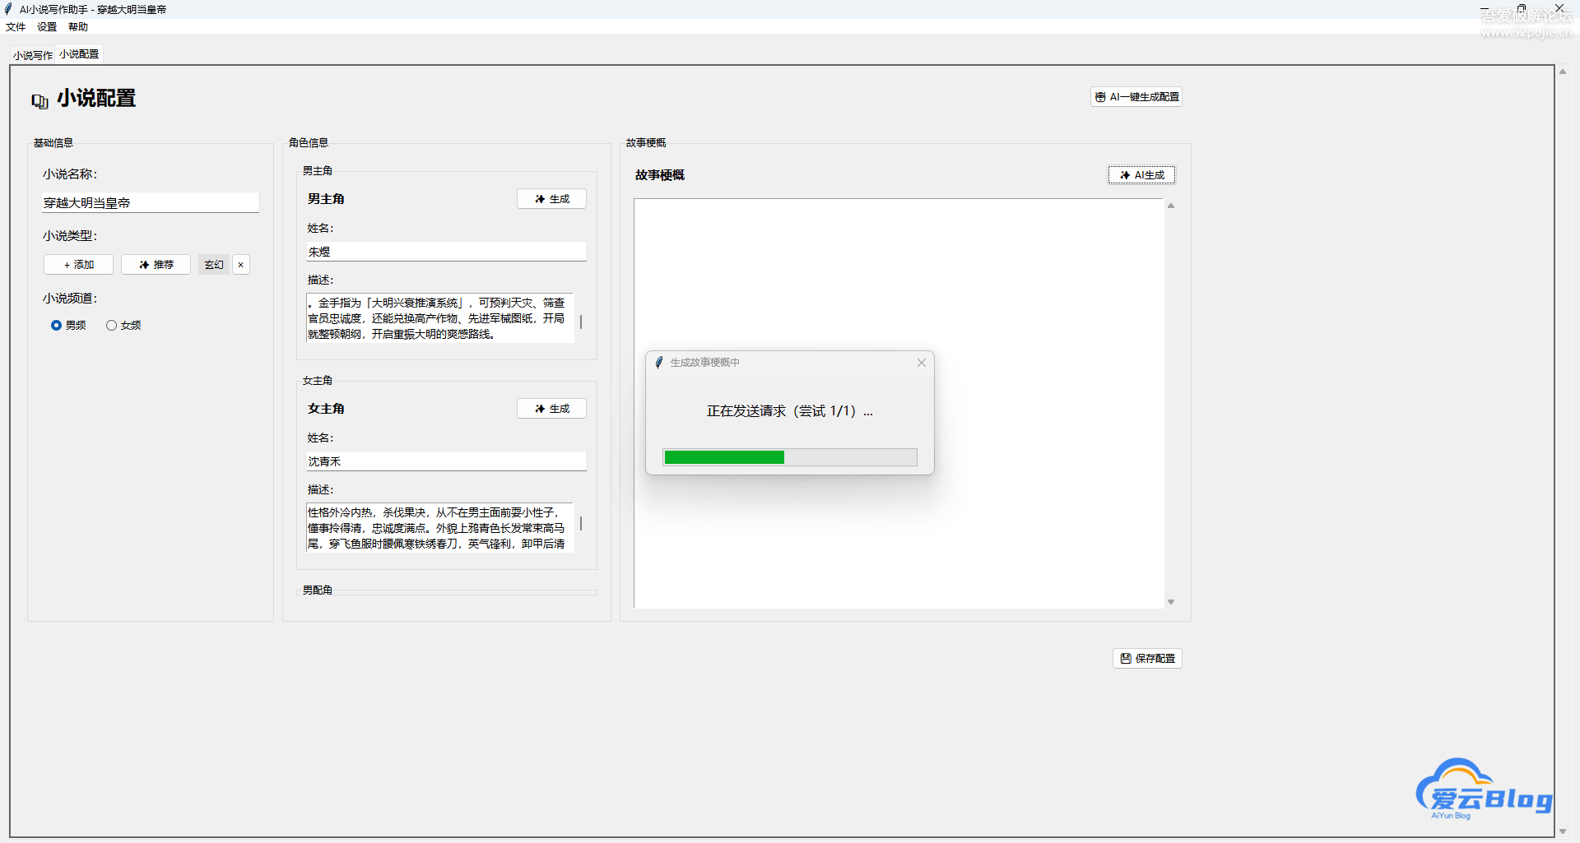1580x843 pixels.
Task: Click the 添加 genre button
Action: [78, 265]
